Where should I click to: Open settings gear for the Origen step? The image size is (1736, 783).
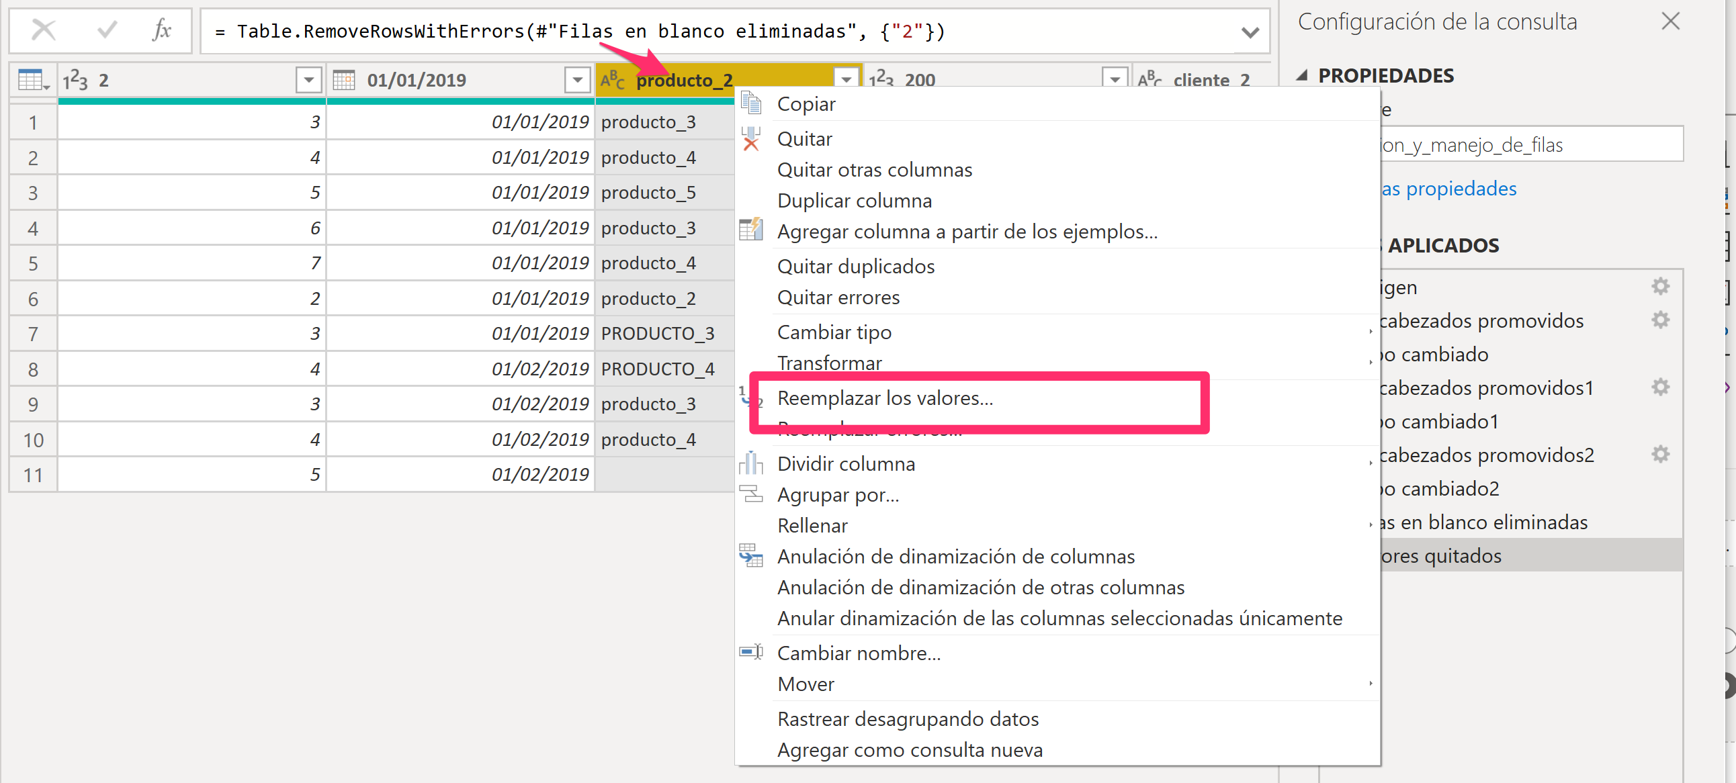(1661, 286)
